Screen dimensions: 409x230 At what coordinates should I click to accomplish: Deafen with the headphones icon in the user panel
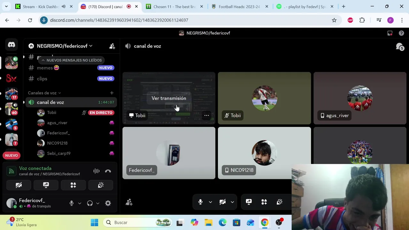(90, 203)
